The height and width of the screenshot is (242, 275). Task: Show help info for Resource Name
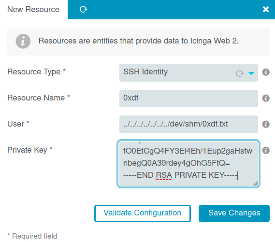266,98
